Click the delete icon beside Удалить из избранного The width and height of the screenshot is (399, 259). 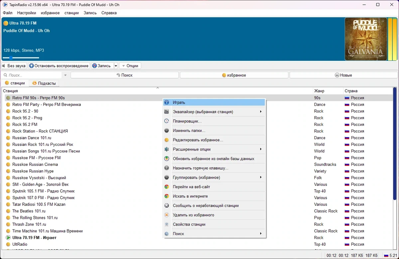(167, 215)
